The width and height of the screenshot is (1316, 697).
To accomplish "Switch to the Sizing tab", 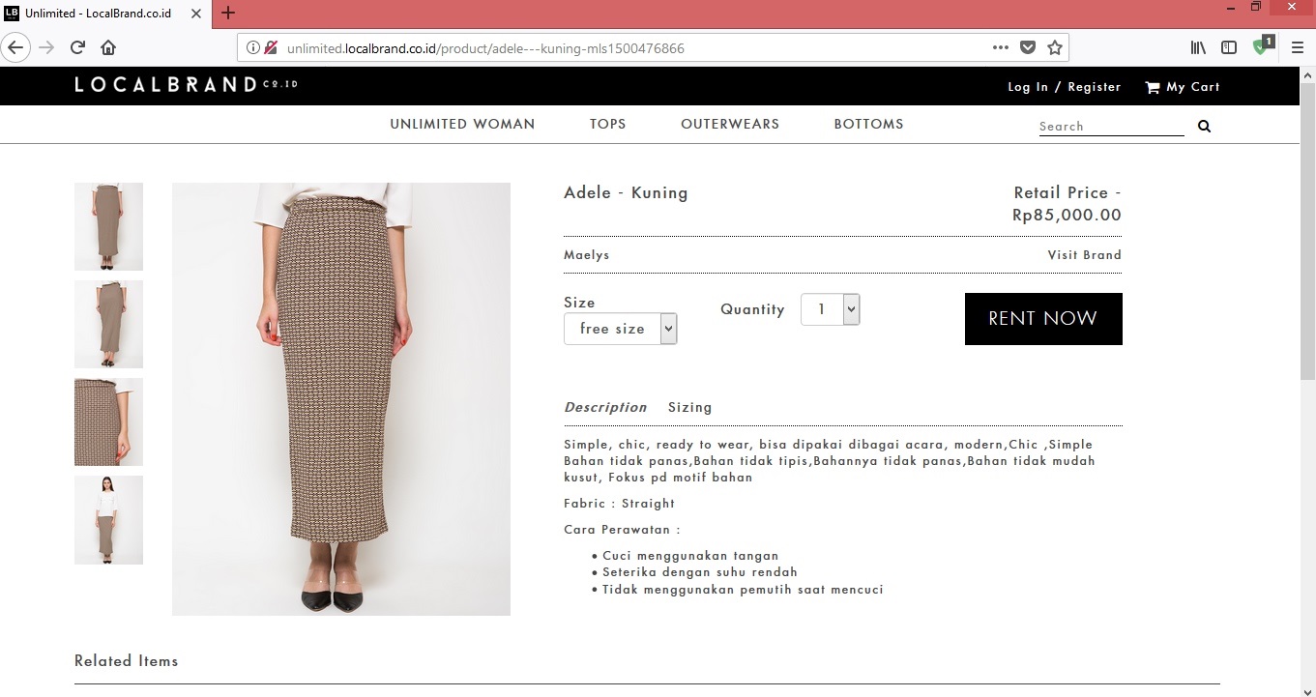I will point(689,407).
